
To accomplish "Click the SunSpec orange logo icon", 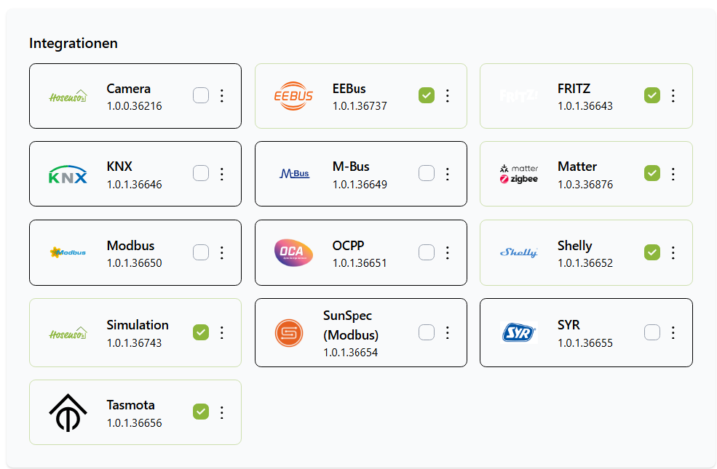I will coord(289,333).
